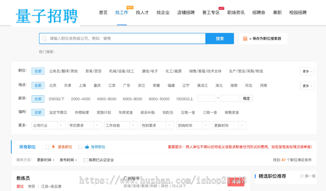Image resolution: width=326 pixels, height=191 pixels.
Task: Open the 店铺招聘 nav item
Action: 186,12
